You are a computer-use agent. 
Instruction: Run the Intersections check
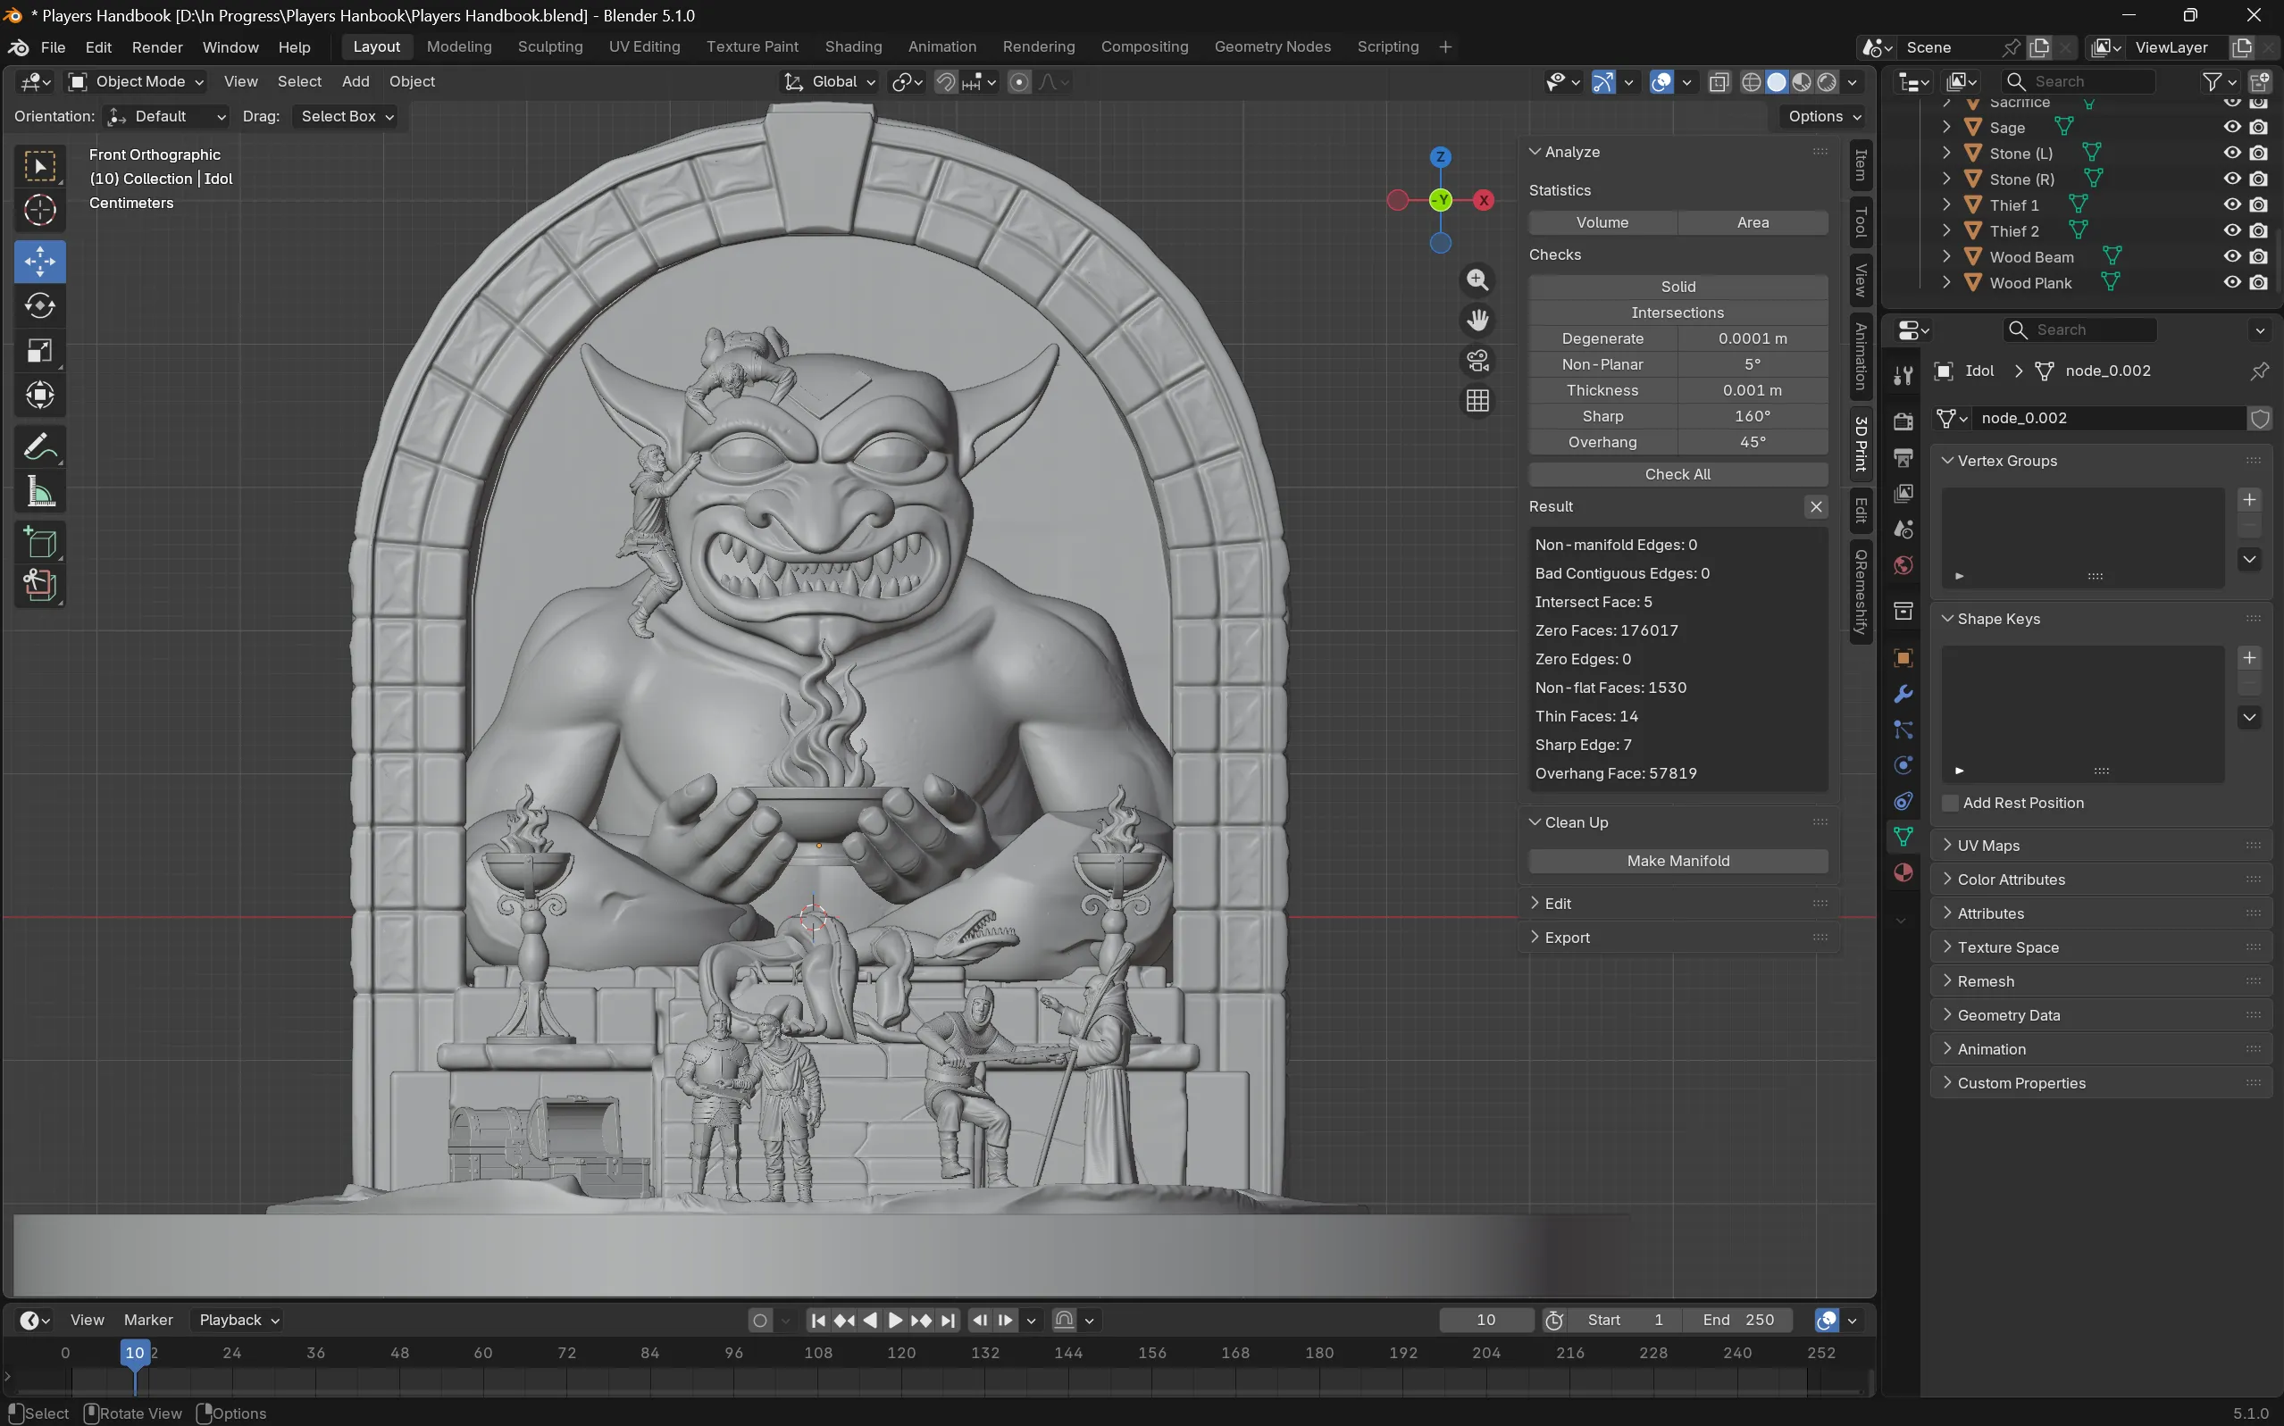tap(1677, 313)
